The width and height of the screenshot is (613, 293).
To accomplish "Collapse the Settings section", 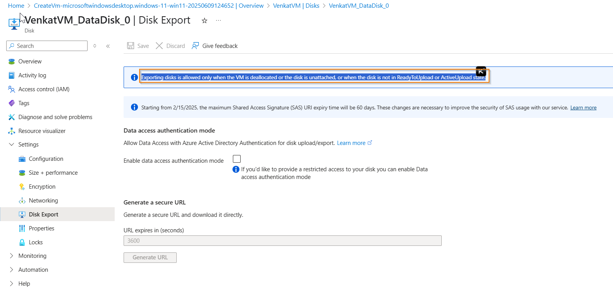I will click(x=11, y=144).
